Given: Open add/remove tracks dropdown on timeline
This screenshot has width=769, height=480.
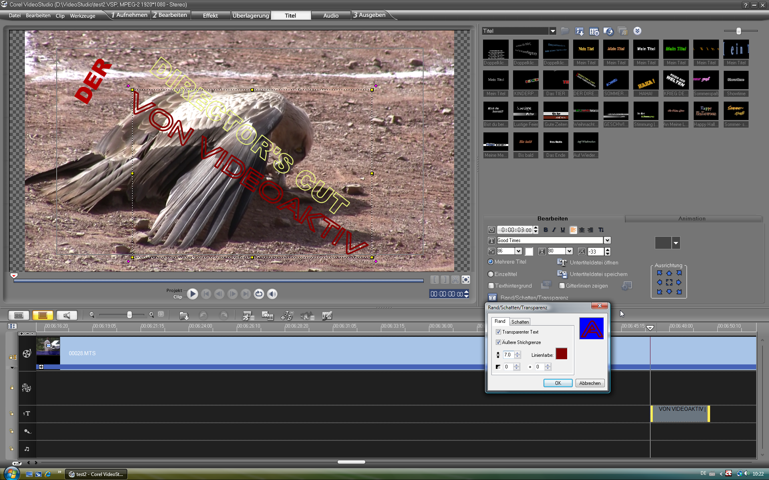Looking at the screenshot, I should tap(27, 334).
